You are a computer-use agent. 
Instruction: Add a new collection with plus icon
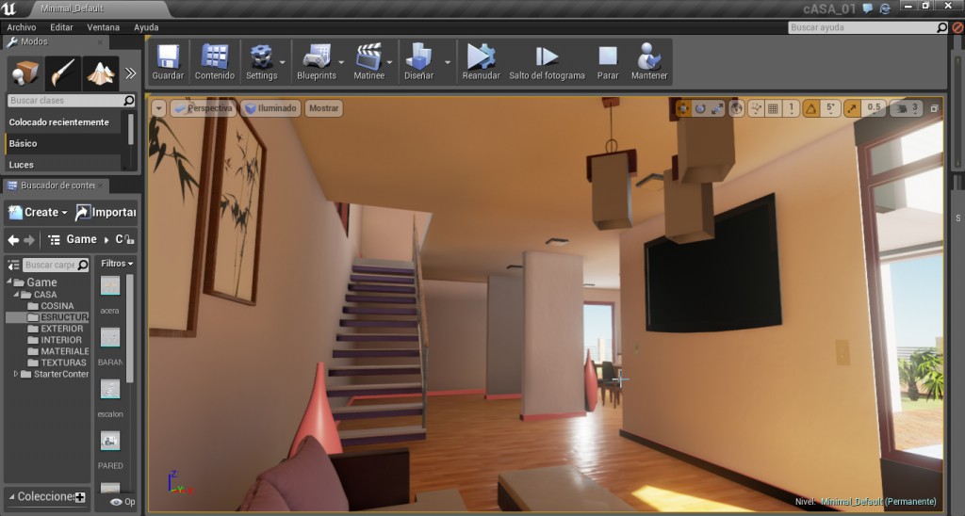pos(80,497)
